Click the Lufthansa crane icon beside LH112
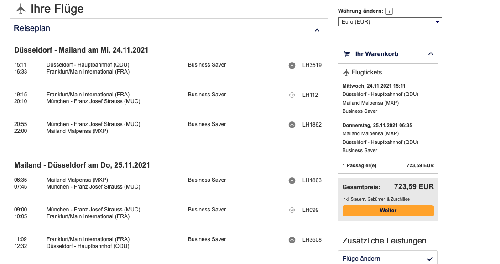This screenshot has height=264, width=500. pos(292,95)
